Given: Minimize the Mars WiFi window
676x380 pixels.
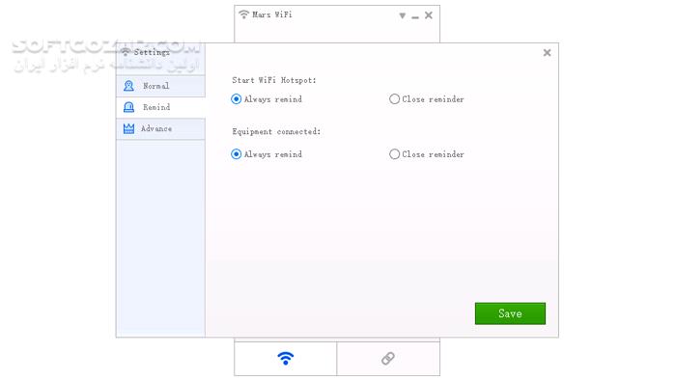Looking at the screenshot, I should pyautogui.click(x=415, y=17).
